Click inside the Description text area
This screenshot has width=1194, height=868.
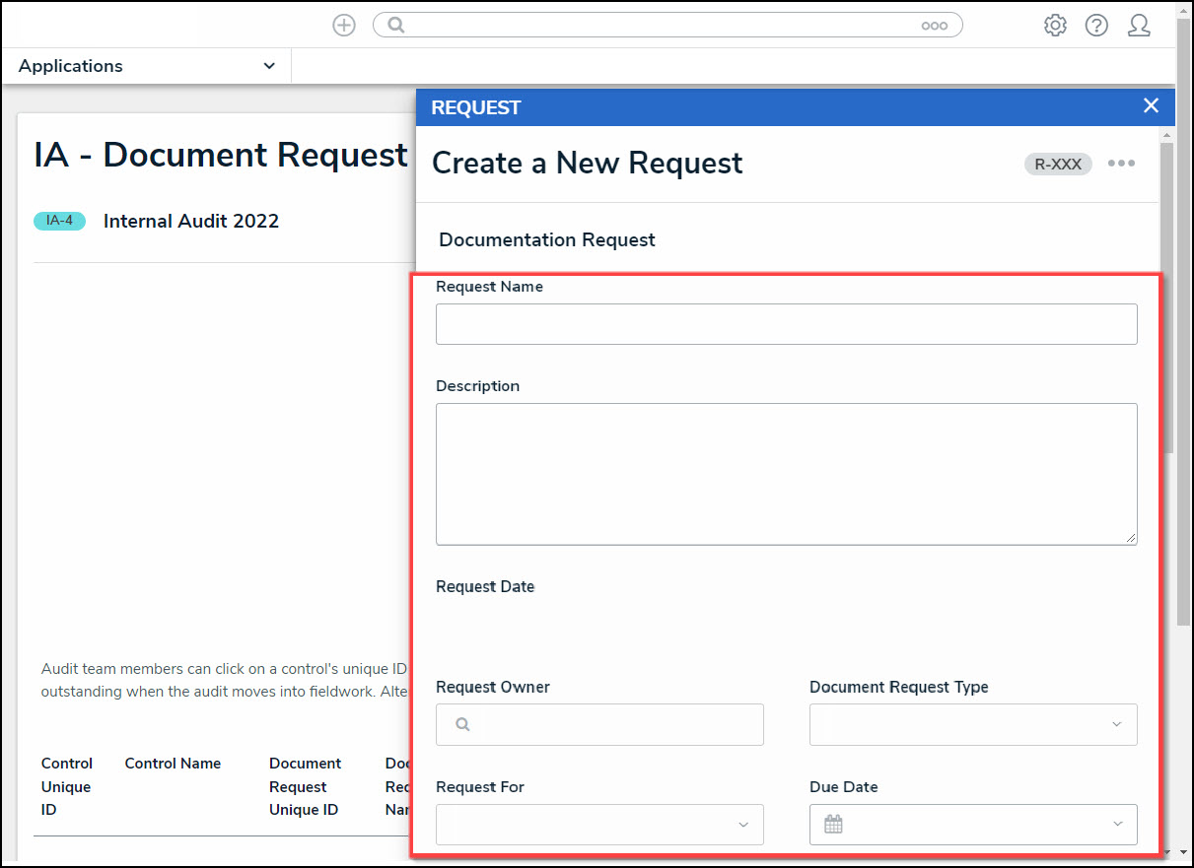[x=786, y=473]
